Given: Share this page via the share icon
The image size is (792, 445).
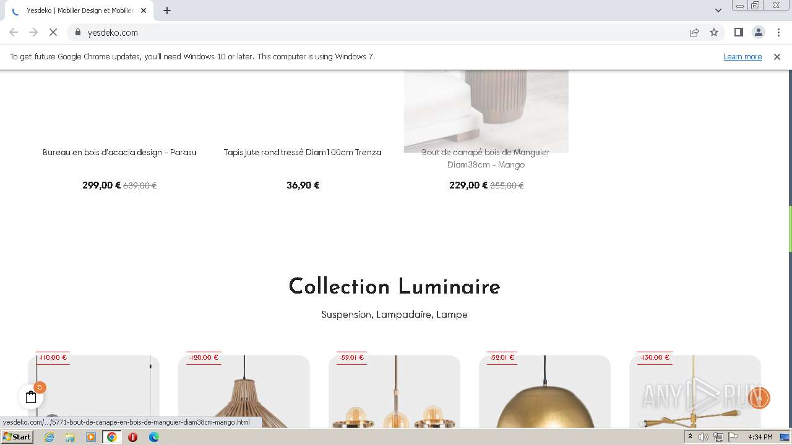Looking at the screenshot, I should 694,32.
